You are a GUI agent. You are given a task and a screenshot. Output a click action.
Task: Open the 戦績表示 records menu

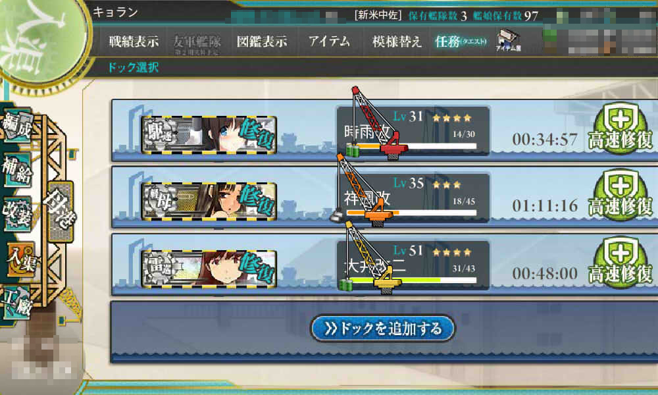point(134,41)
